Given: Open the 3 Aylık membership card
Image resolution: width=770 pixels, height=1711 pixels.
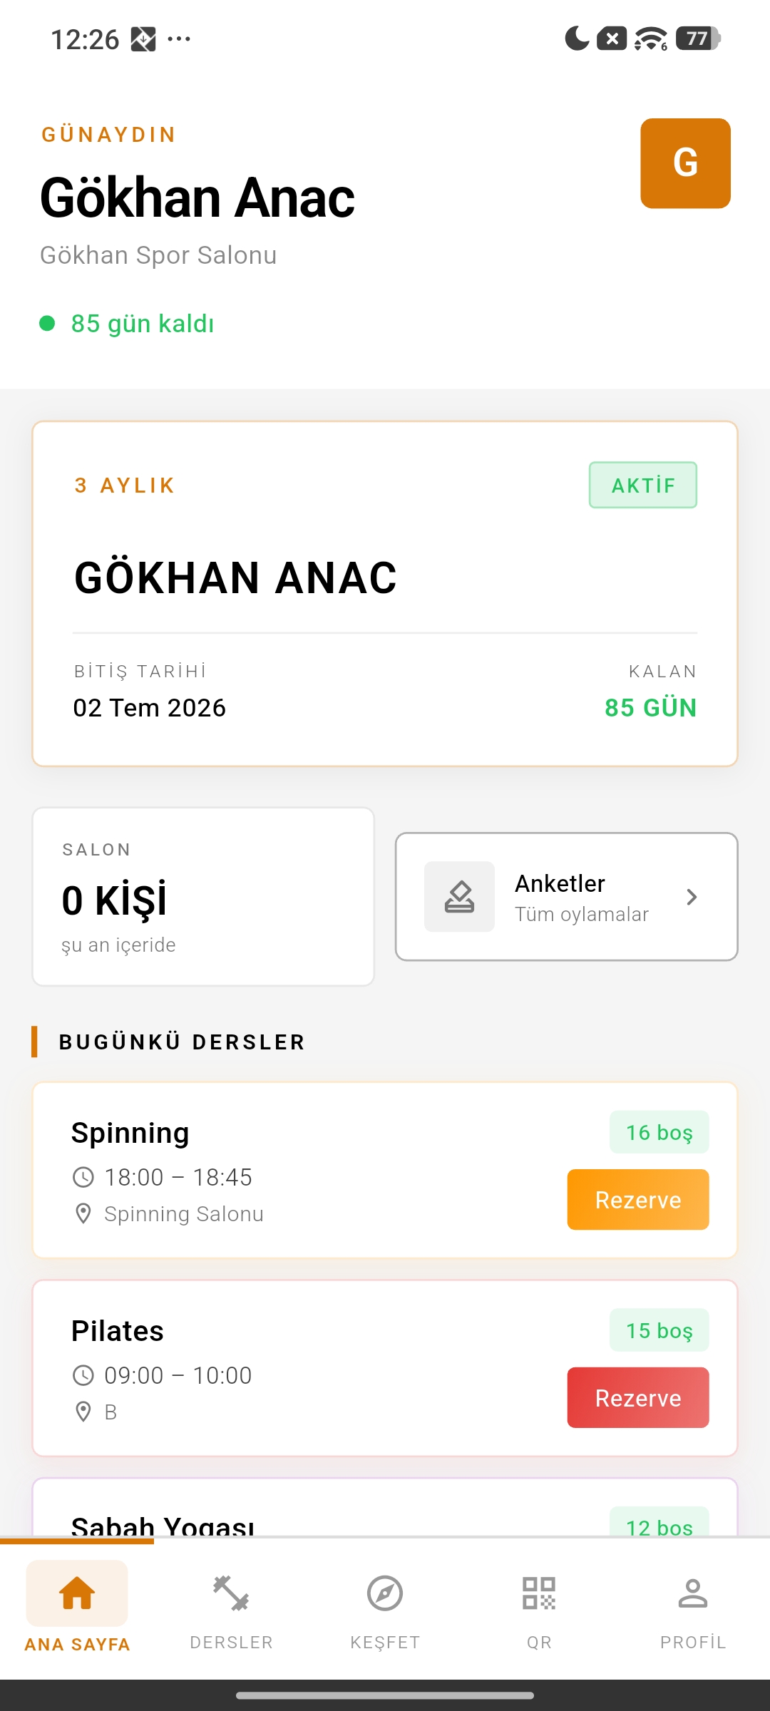Looking at the screenshot, I should (x=385, y=593).
